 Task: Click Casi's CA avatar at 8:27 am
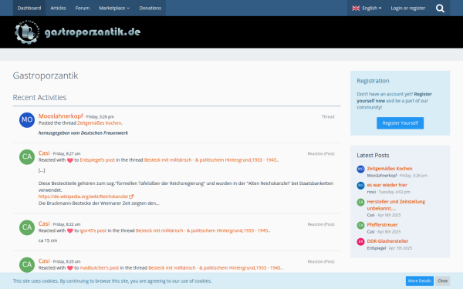point(27,156)
